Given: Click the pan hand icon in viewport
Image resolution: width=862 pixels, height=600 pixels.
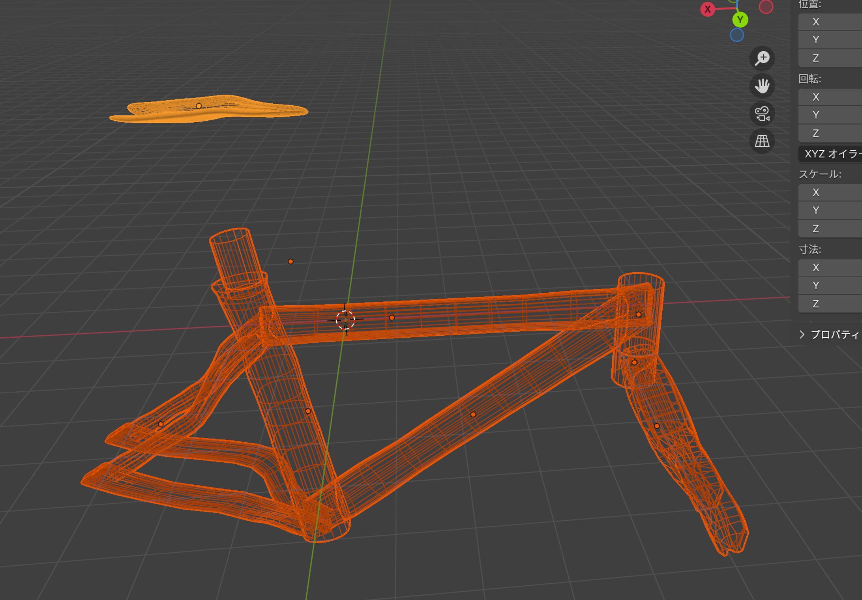Looking at the screenshot, I should pyautogui.click(x=762, y=86).
